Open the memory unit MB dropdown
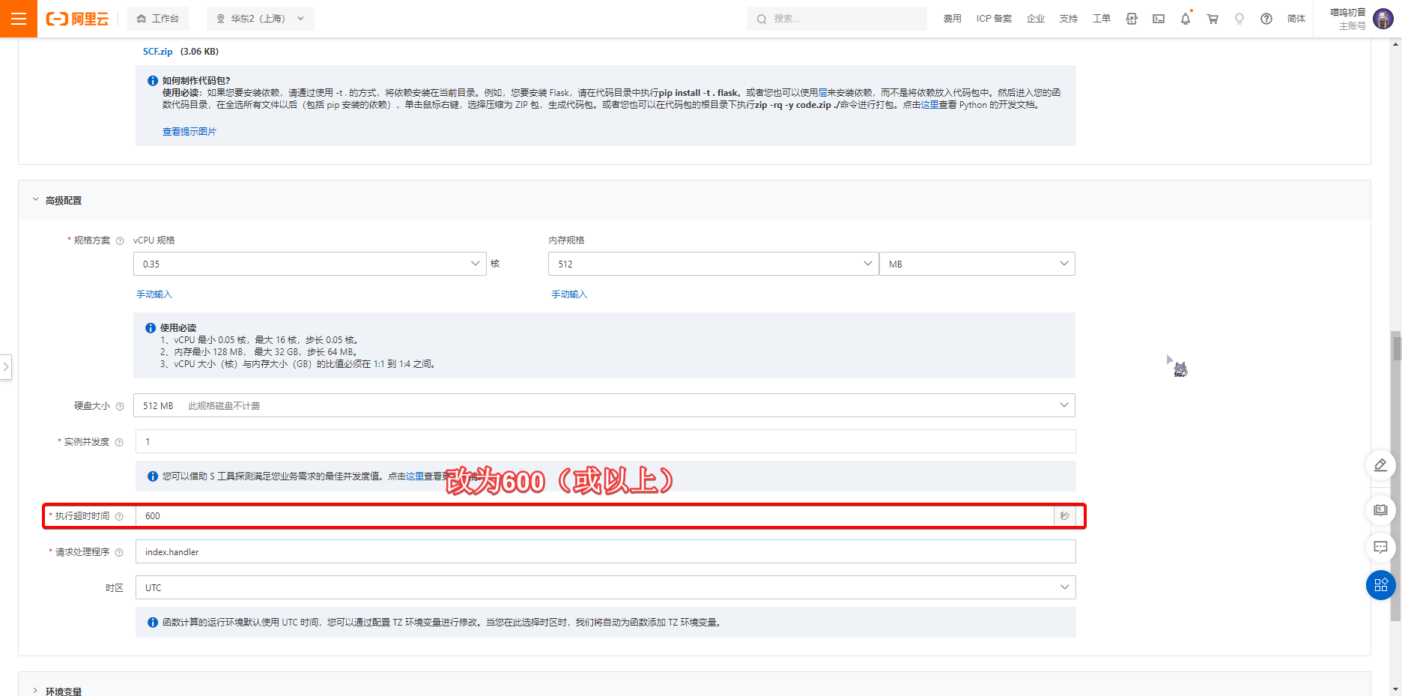This screenshot has width=1402, height=696. (x=977, y=264)
